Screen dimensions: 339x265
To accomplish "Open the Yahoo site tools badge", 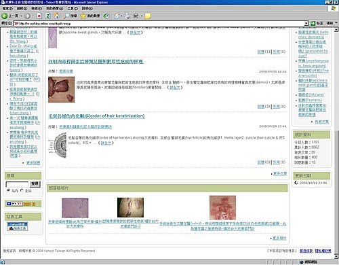I will [18, 226].
